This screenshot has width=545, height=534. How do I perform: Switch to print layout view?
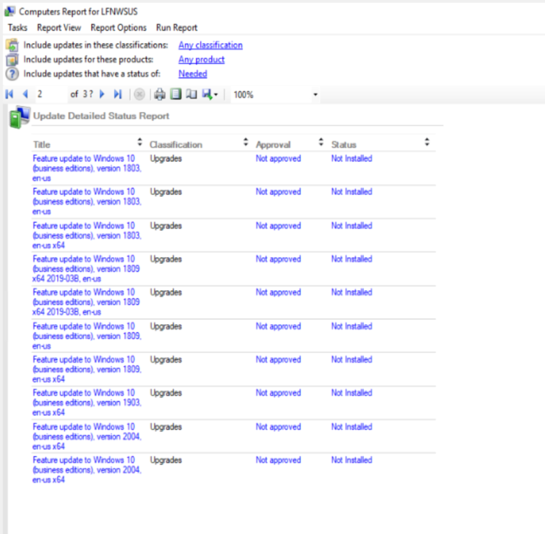click(x=176, y=94)
